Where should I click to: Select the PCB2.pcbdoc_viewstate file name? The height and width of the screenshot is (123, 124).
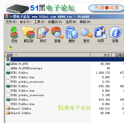[x=27, y=95]
